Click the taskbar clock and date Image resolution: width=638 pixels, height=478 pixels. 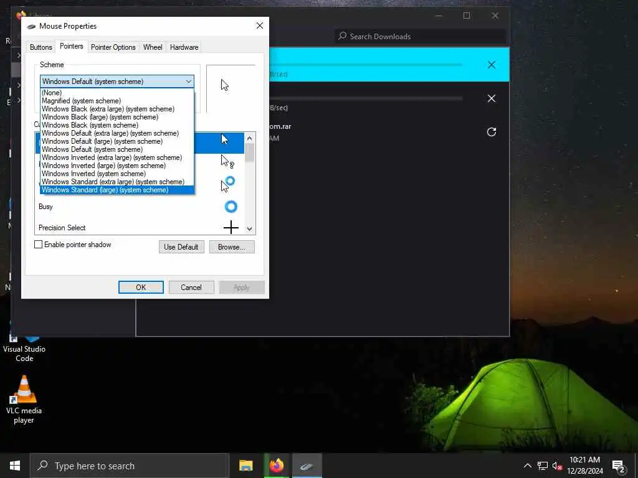584,466
